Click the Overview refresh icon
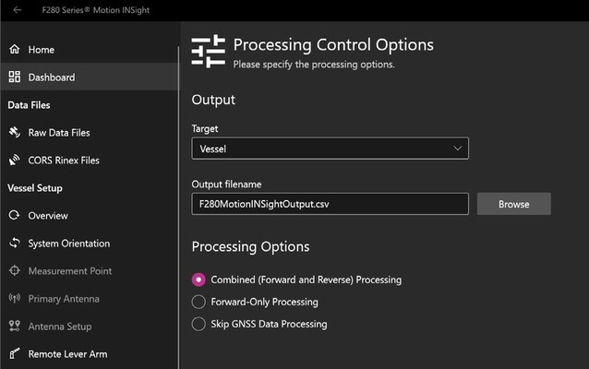 point(14,216)
